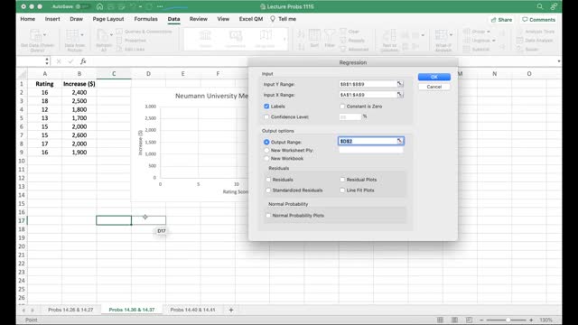Click the formula bar cancel X icon
578x325 pixels.
click(59, 61)
